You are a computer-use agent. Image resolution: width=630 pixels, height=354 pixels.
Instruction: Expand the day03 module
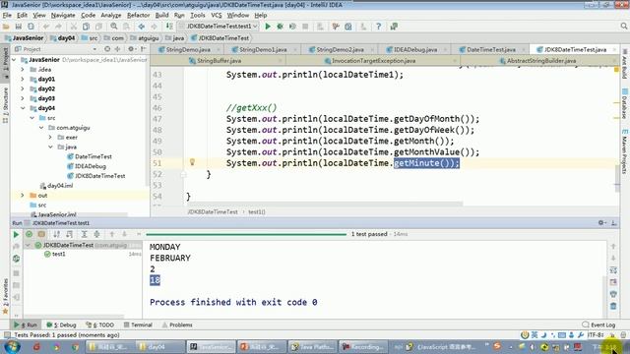pos(23,98)
